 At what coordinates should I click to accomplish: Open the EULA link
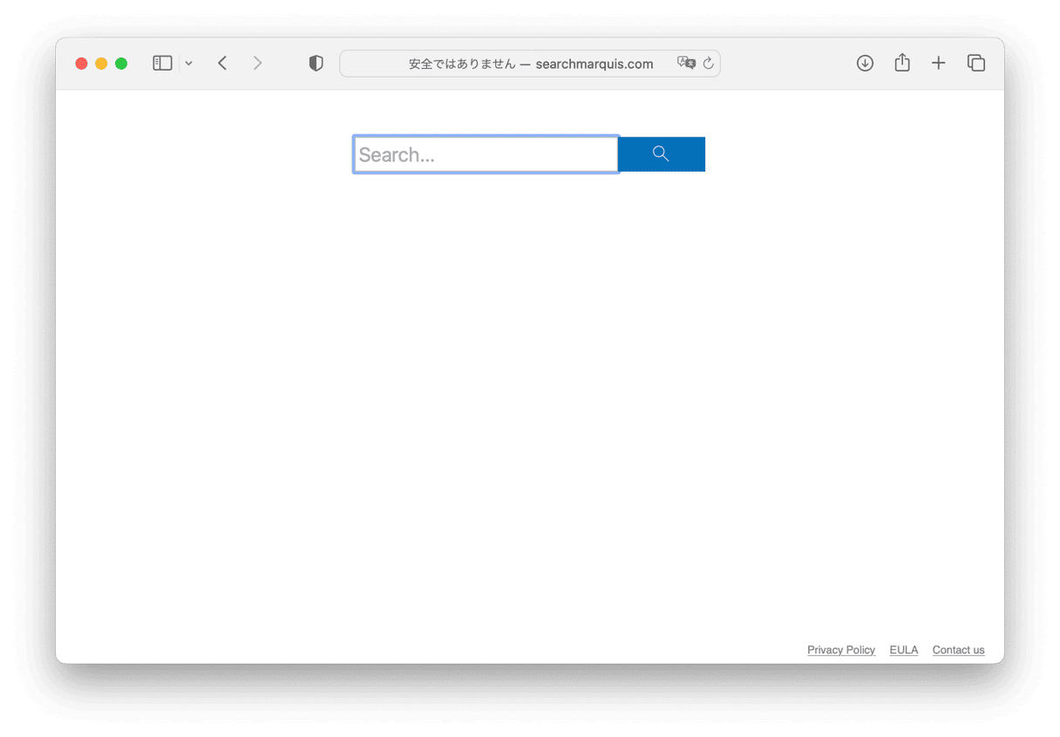904,650
